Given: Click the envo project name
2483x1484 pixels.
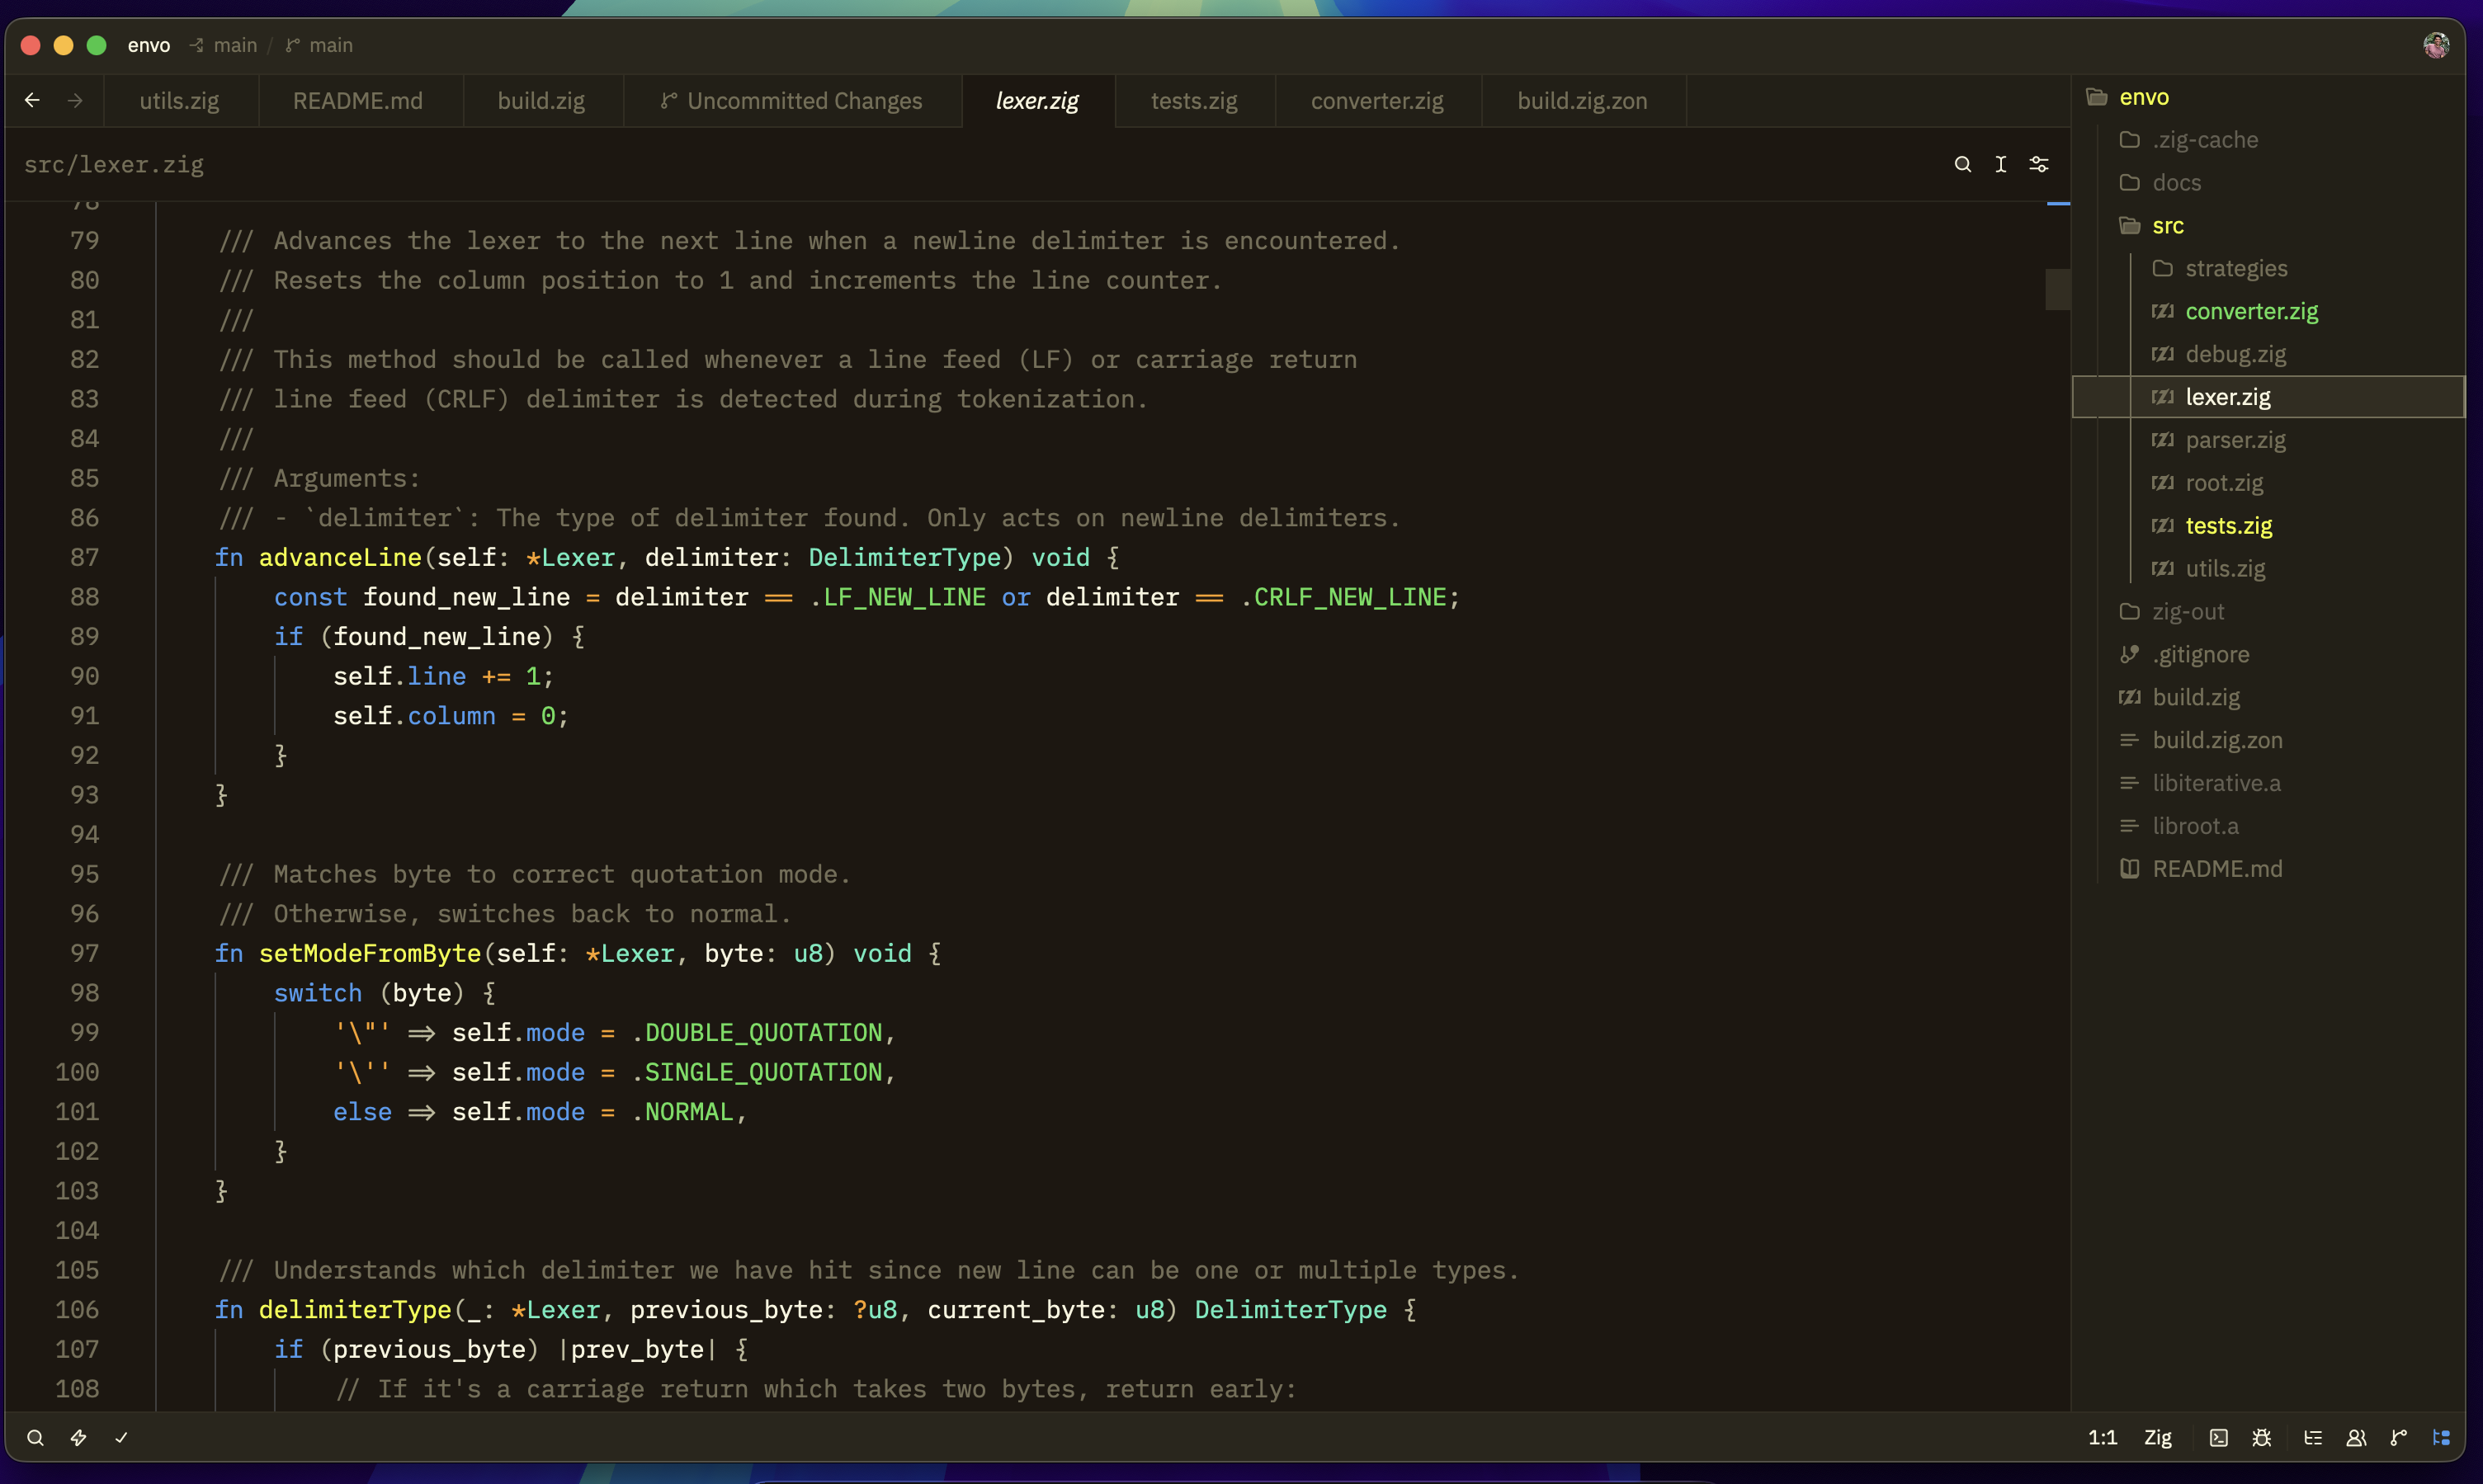Looking at the screenshot, I should [149, 45].
